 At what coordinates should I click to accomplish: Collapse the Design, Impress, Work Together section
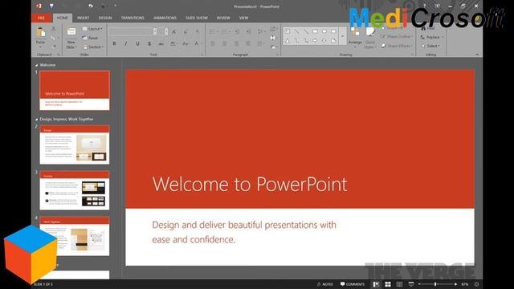[36, 120]
